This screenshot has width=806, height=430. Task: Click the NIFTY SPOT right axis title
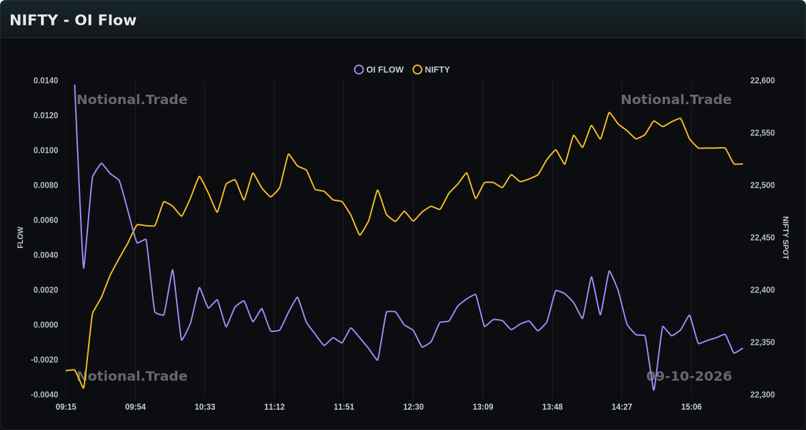tap(786, 238)
